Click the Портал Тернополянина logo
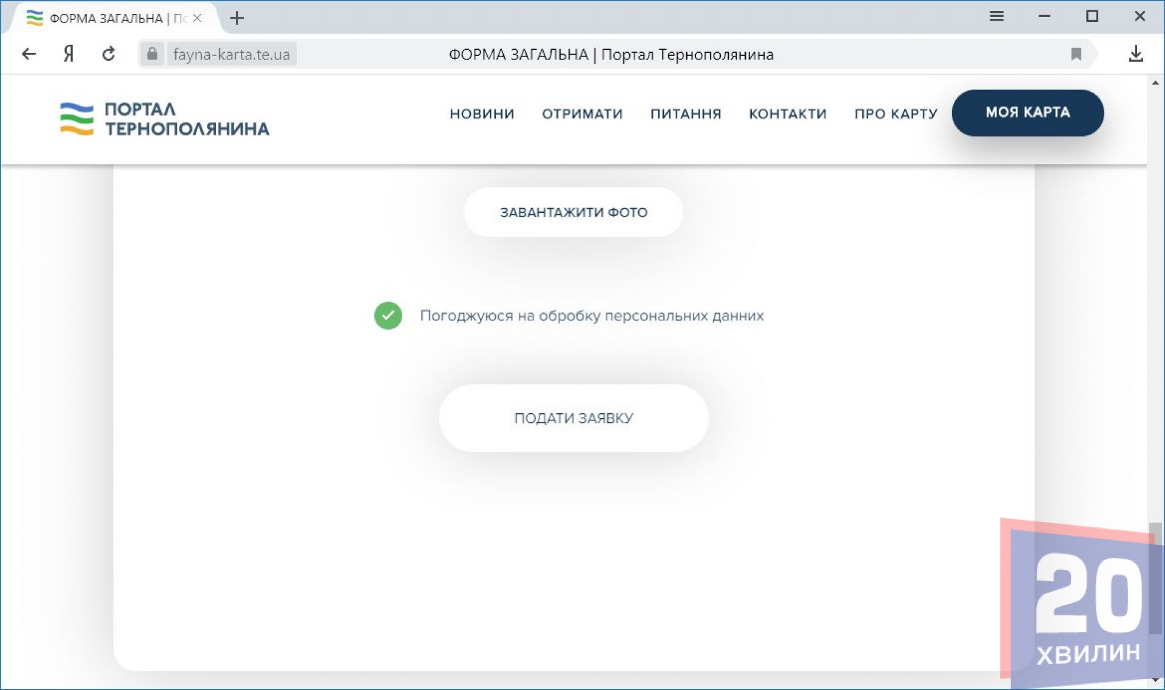Image resolution: width=1165 pixels, height=690 pixels. (x=164, y=119)
